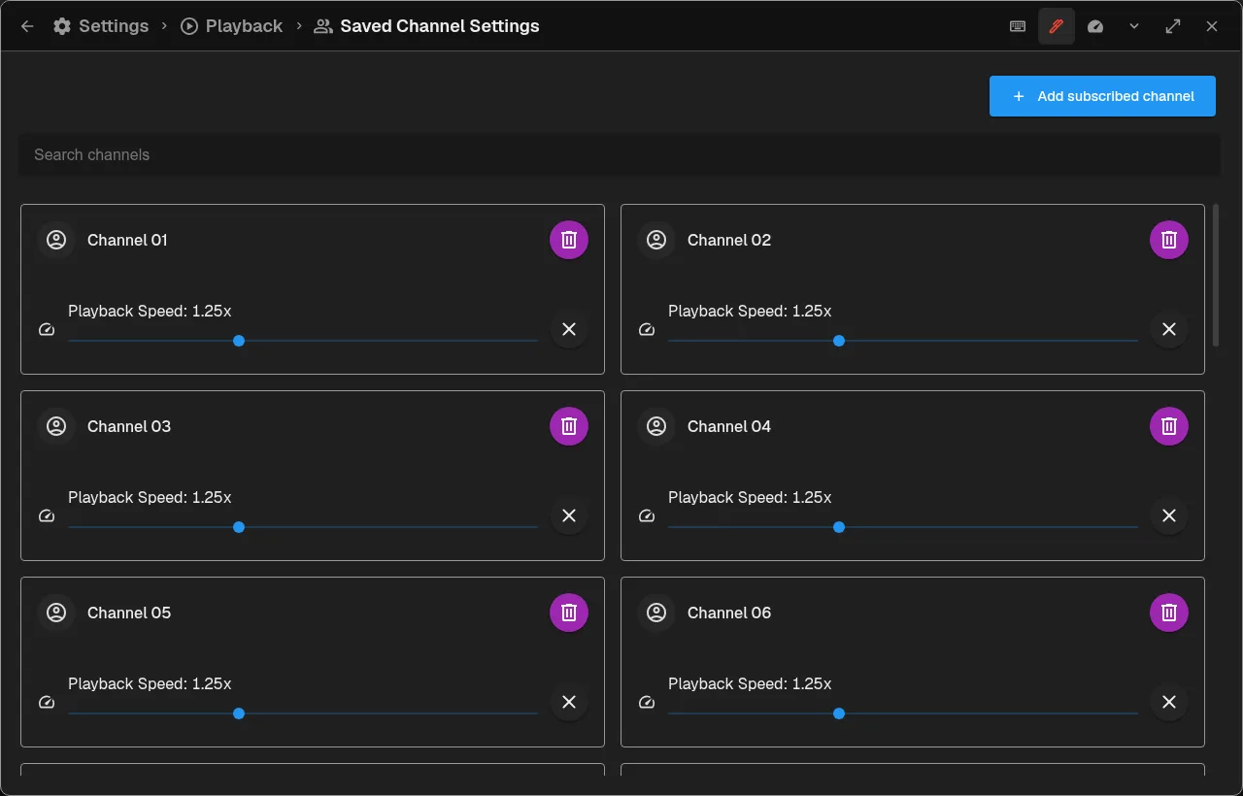Click the Channel 06 avatar icon
1243x796 pixels.
pos(656,613)
